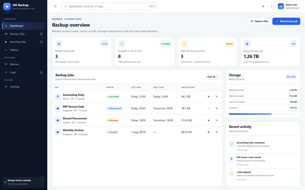The height and width of the screenshot is (190, 305).
Task: Click the 740 GB Available value
Action: pos(293,108)
